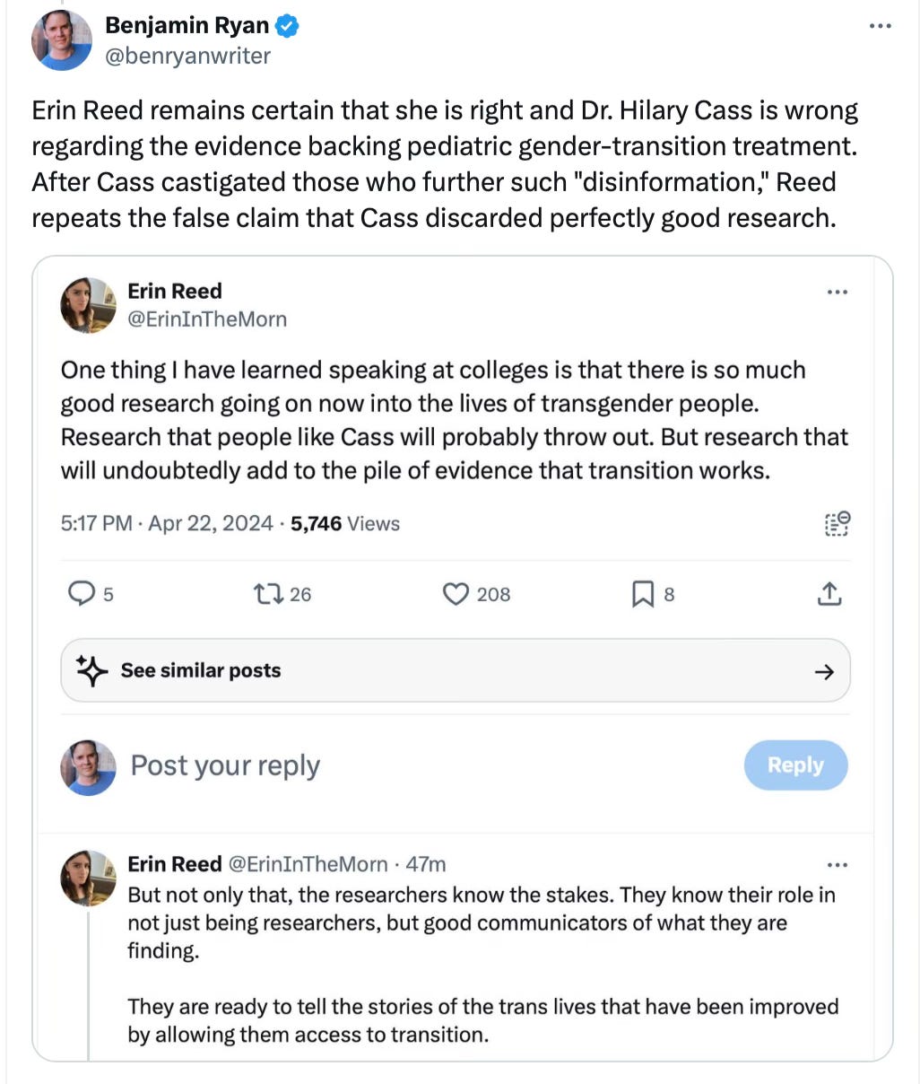
Task: Click Erin Reed's avatar in the quoted post
Action: tap(88, 304)
